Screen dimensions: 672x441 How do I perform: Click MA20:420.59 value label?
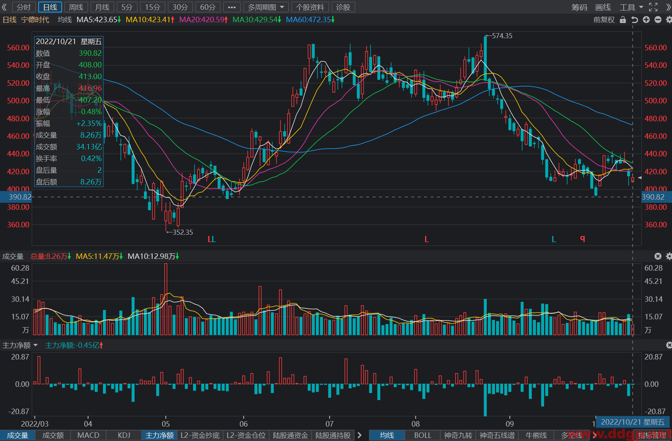click(204, 19)
